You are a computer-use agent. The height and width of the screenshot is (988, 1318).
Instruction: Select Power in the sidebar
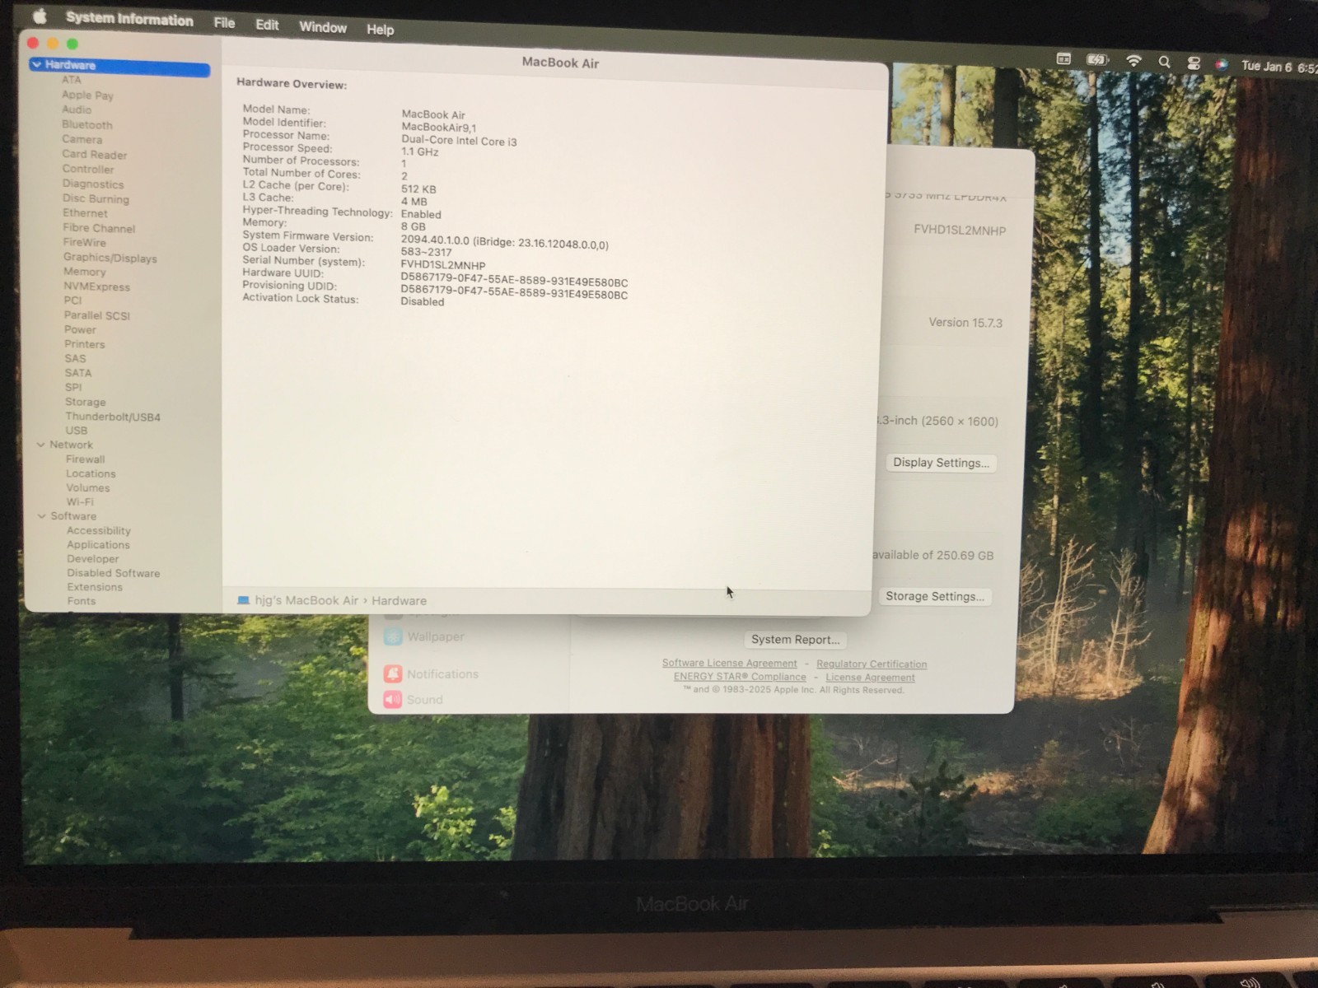click(80, 329)
